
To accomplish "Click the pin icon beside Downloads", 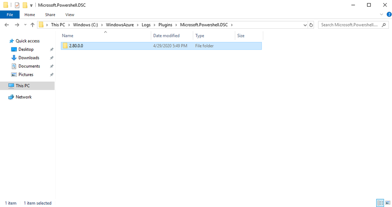I will tap(51, 58).
